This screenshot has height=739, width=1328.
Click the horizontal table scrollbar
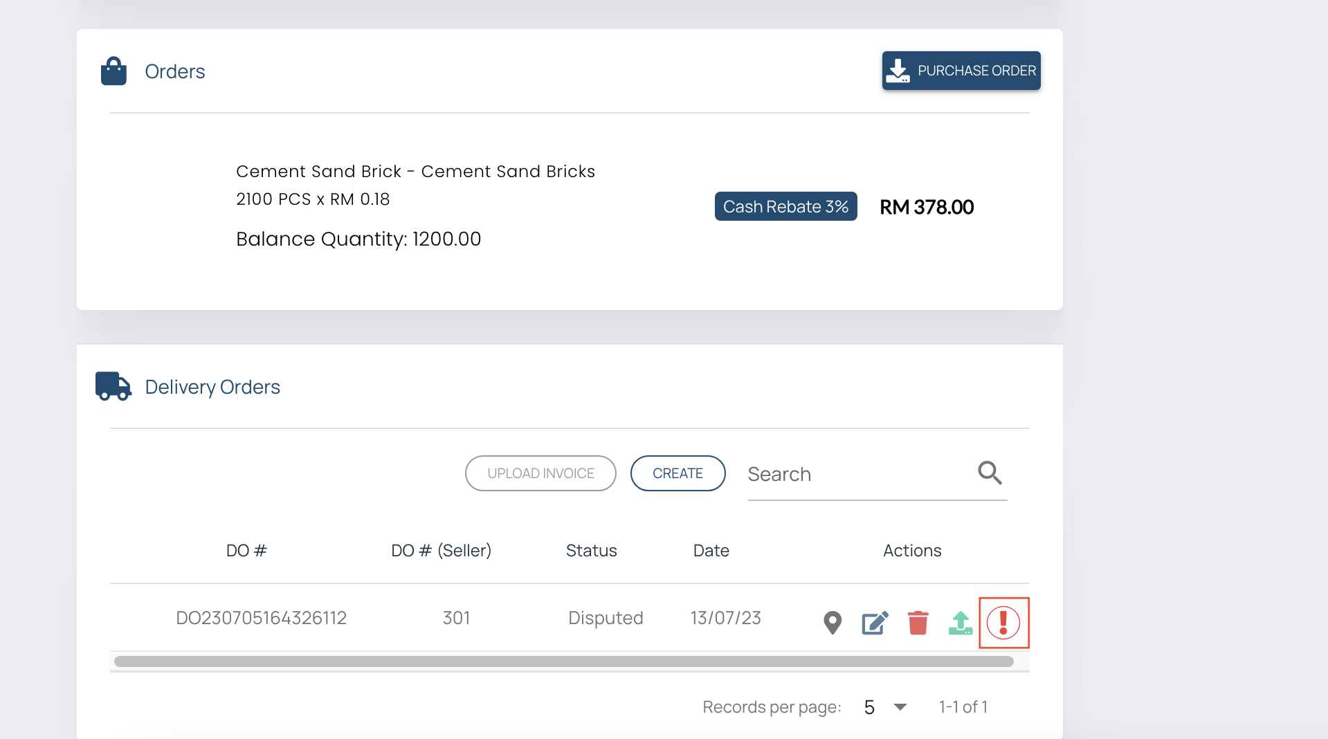click(x=563, y=662)
